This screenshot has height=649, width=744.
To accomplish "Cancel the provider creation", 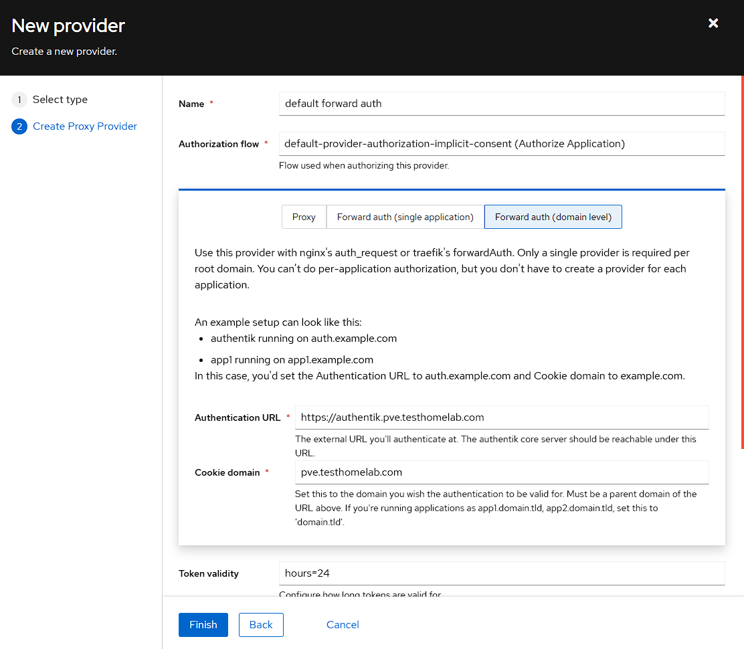I will pyautogui.click(x=343, y=625).
